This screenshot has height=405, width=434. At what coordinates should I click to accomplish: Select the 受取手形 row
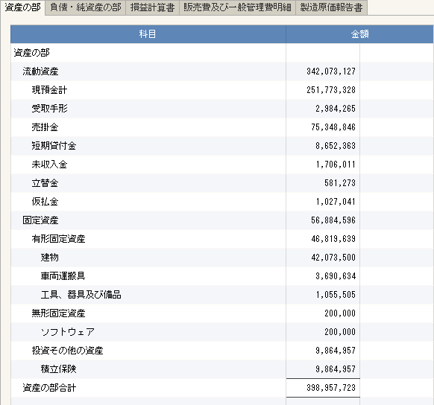[222, 109]
